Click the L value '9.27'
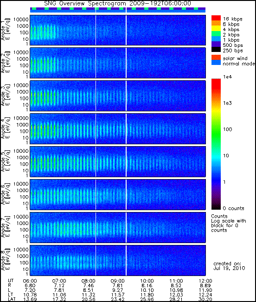This screenshot has width=256, height=302. 118,290
